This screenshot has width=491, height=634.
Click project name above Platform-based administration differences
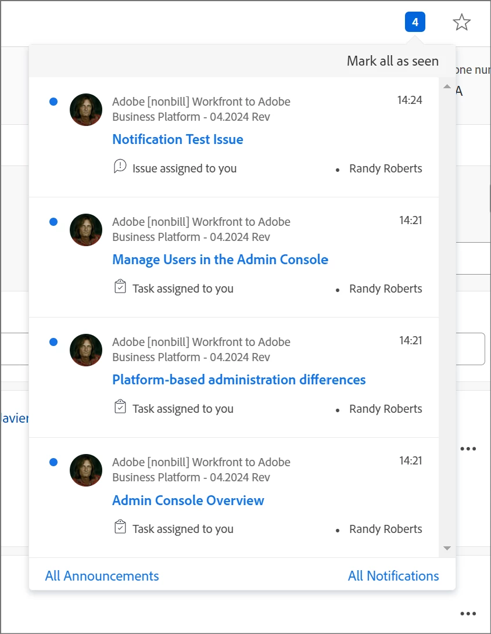coord(201,350)
